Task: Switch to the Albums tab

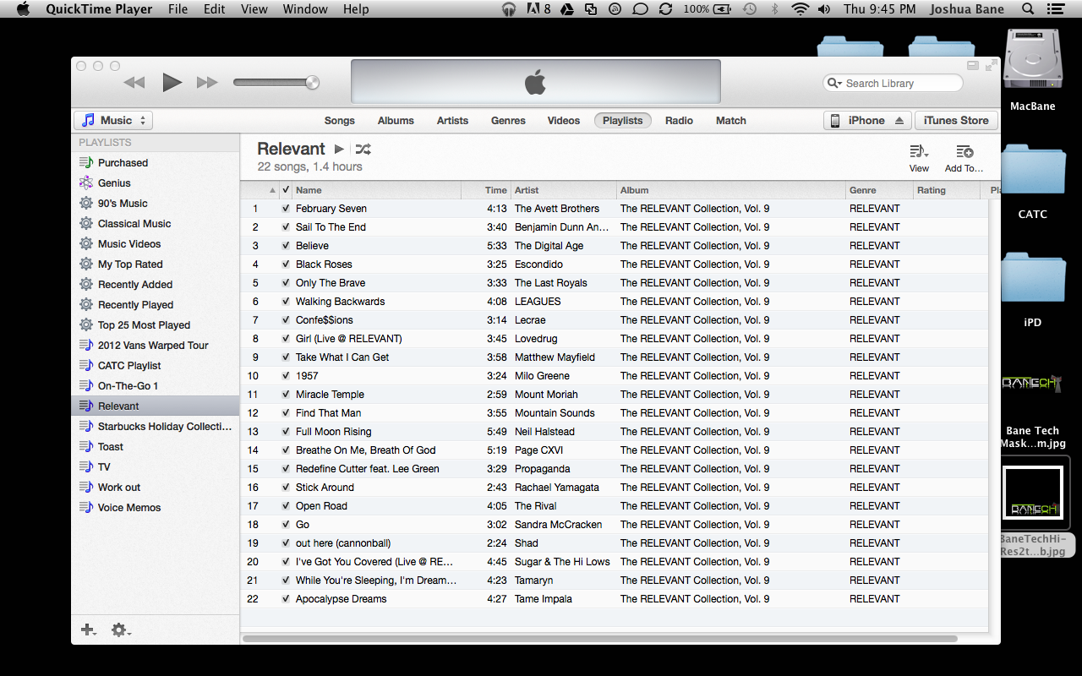Action: (x=396, y=121)
